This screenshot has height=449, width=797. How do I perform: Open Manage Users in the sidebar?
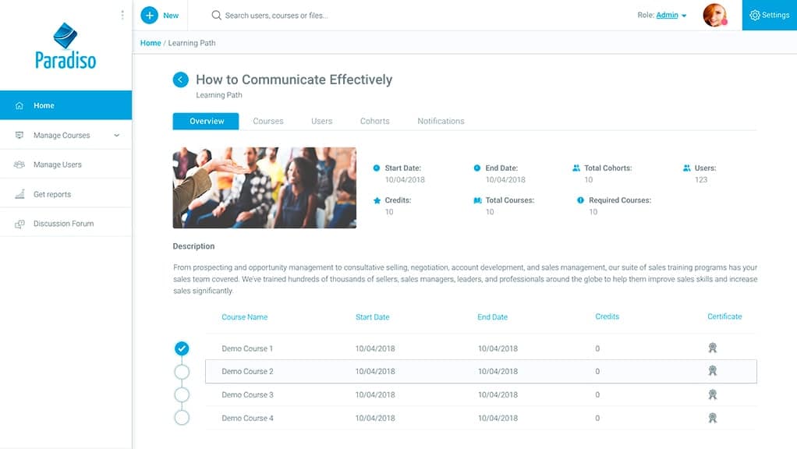(66, 164)
